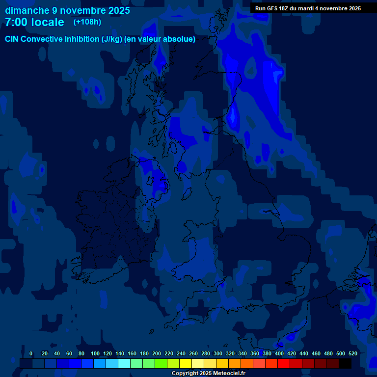This screenshot has width=377, height=377.
Task: Click the orange legend swatch between 320 and 340
Action: click(x=235, y=363)
